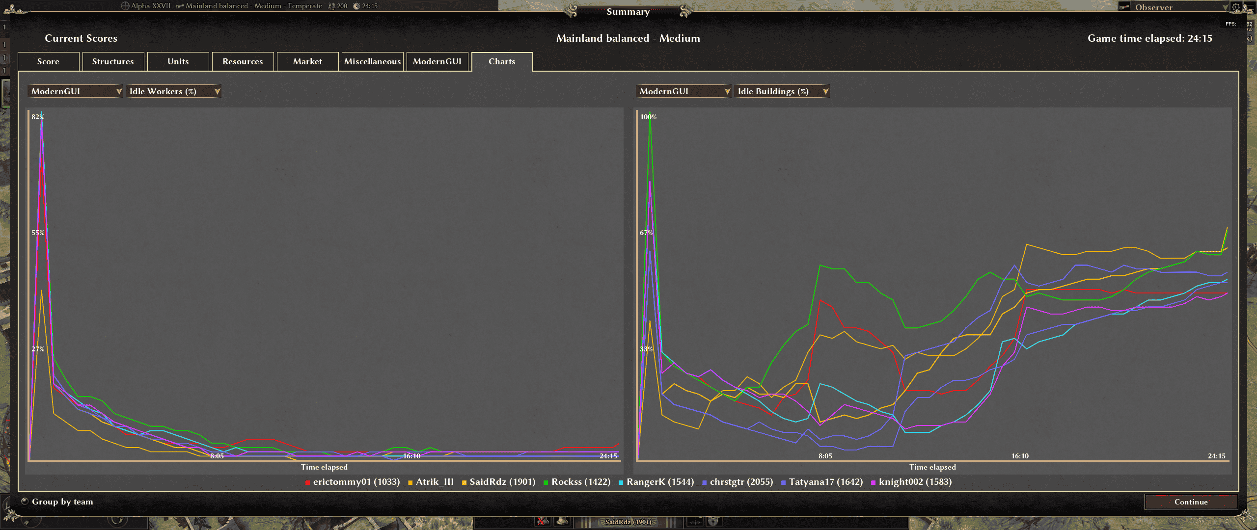This screenshot has height=530, width=1257.
Task: Click the population icon next to 200
Action: pyautogui.click(x=331, y=6)
